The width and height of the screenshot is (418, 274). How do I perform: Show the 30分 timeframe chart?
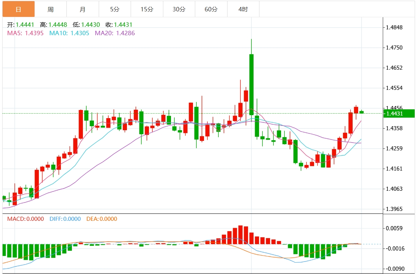tap(179, 9)
